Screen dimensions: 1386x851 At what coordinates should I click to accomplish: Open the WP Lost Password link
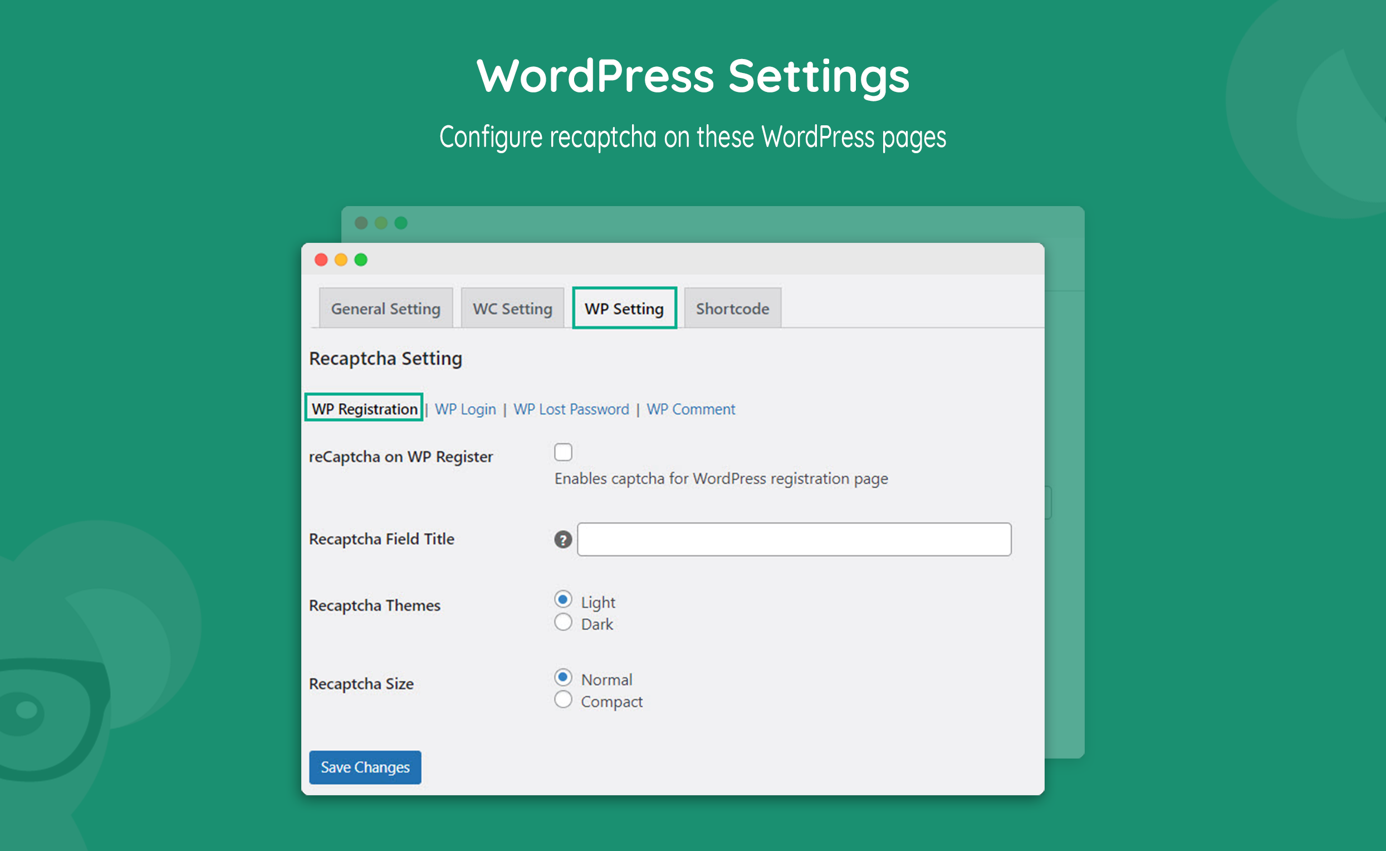tap(571, 409)
